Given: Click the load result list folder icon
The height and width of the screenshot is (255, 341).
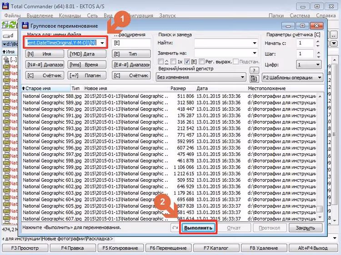Looking at the screenshot, I should pyautogui.click(x=254, y=79).
